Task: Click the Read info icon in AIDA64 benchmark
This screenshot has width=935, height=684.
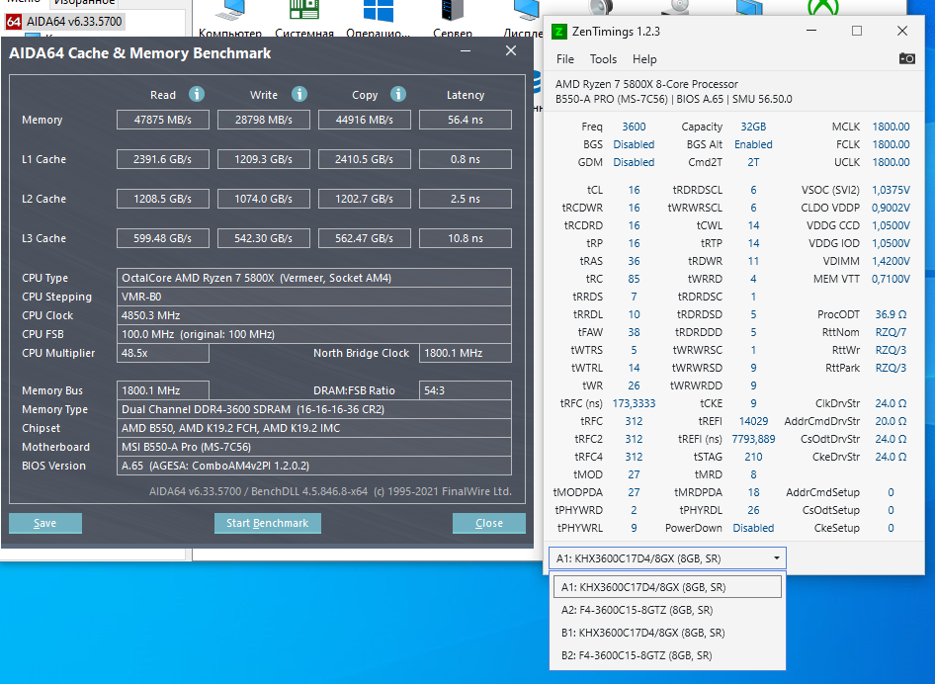Action: pyautogui.click(x=196, y=94)
